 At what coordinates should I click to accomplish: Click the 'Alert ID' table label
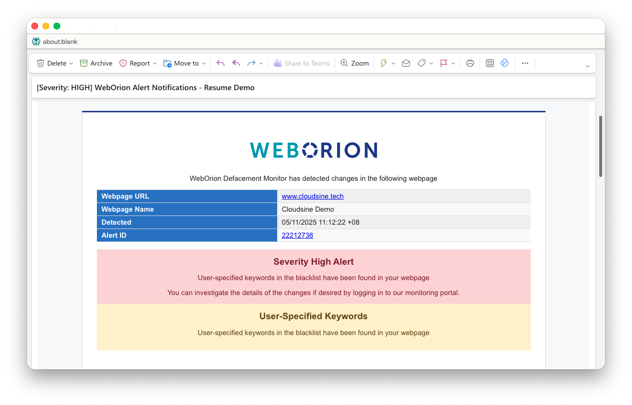pyautogui.click(x=114, y=235)
